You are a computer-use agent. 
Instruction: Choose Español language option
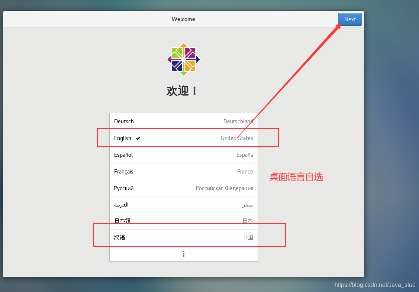(x=184, y=155)
